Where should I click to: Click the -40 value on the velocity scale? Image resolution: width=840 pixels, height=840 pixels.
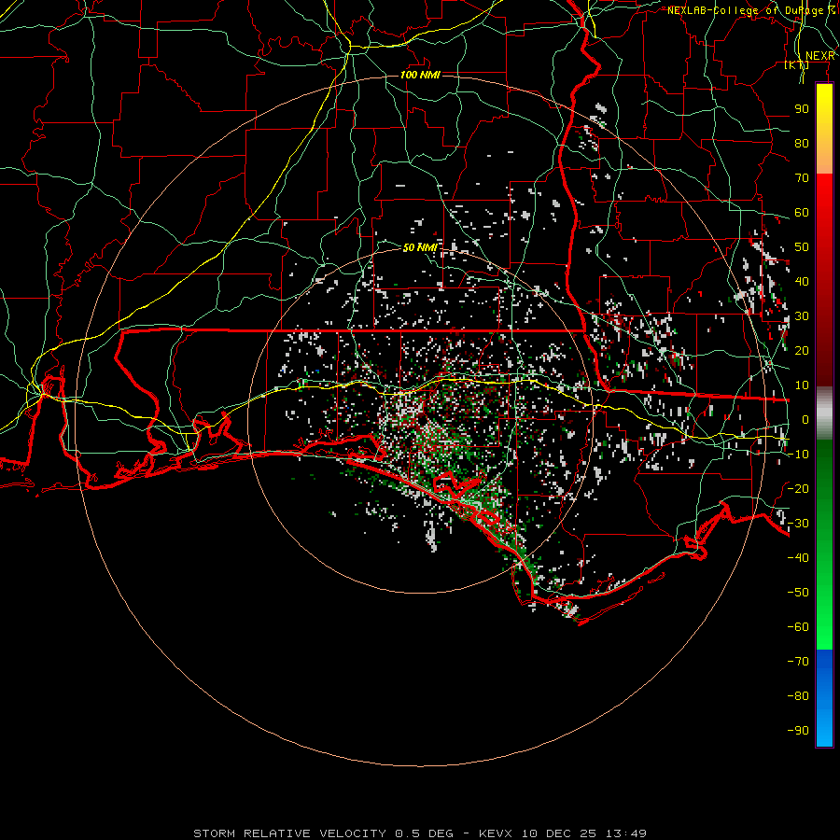coord(798,558)
